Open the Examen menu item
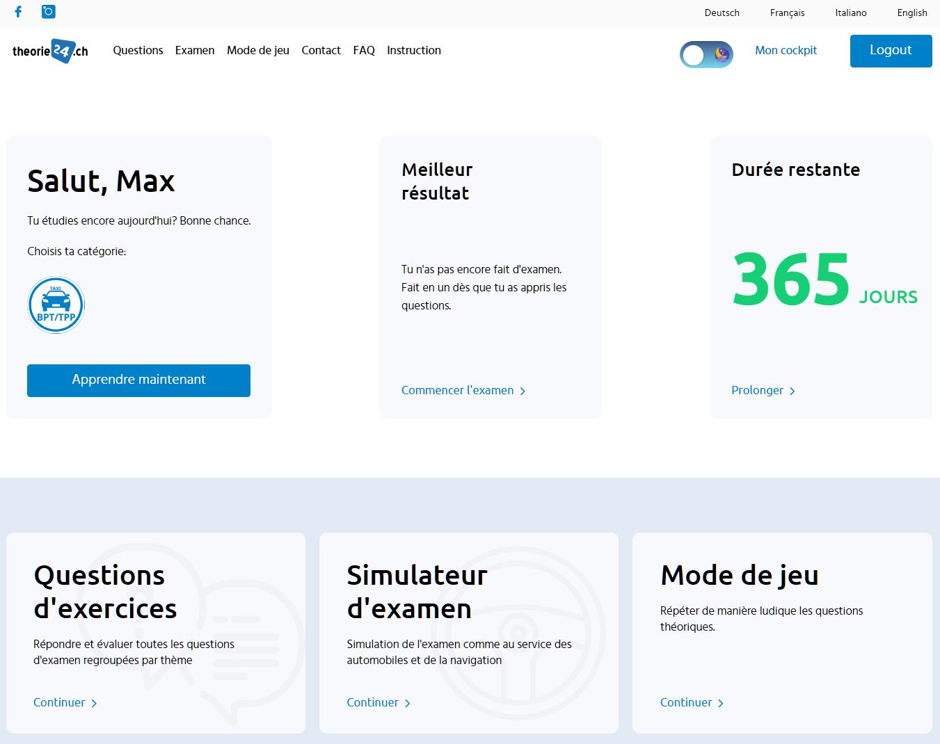Image resolution: width=940 pixels, height=744 pixels. point(195,50)
